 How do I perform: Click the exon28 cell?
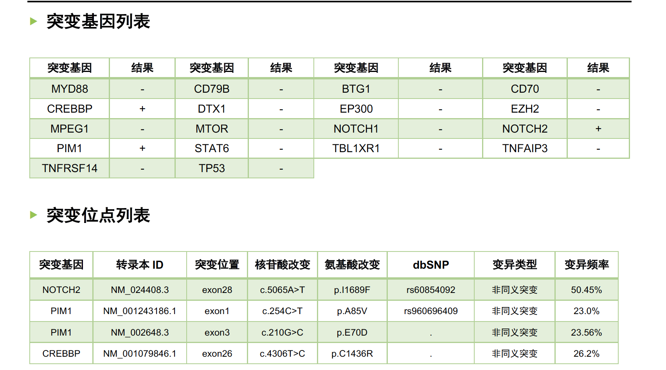217,290
